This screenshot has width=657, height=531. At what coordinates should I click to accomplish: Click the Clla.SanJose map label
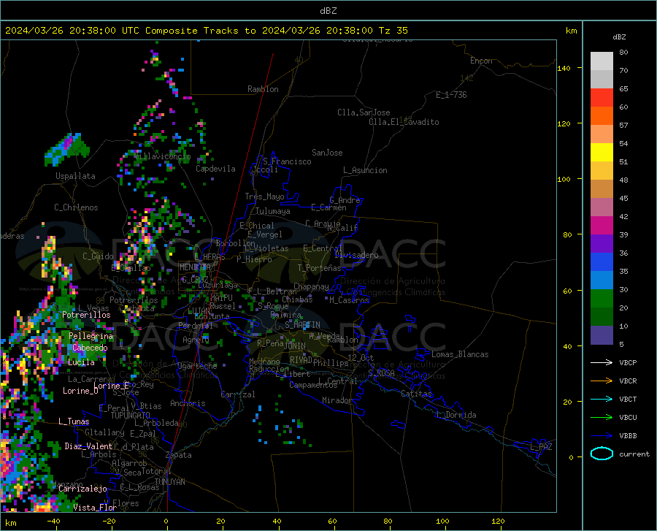pos(364,112)
